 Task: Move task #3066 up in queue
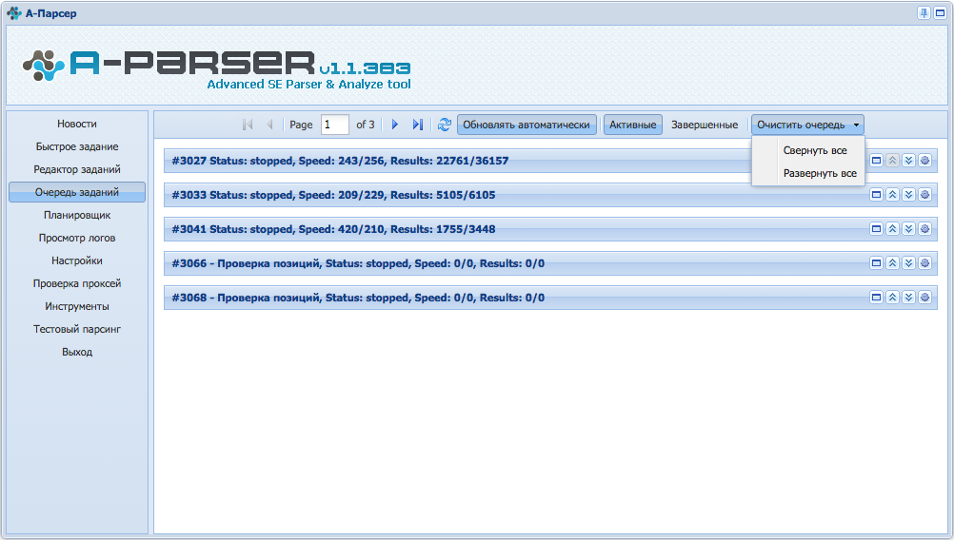(x=892, y=263)
